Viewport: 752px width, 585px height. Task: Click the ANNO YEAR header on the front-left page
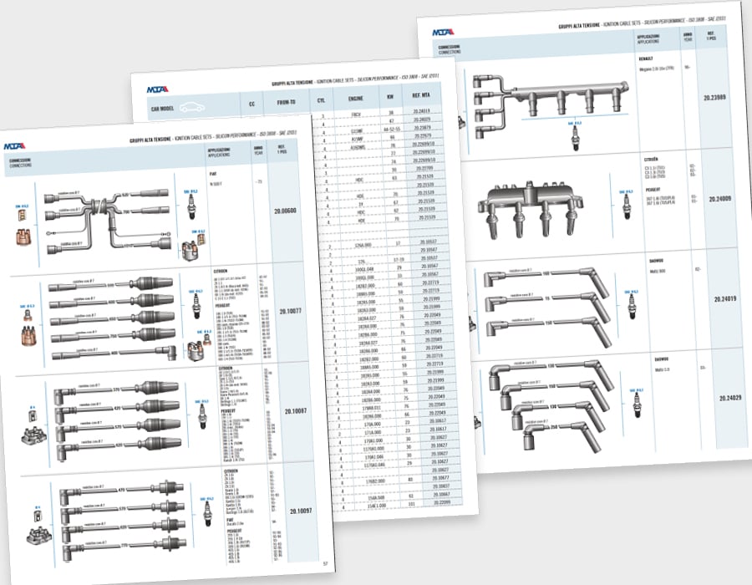259,150
